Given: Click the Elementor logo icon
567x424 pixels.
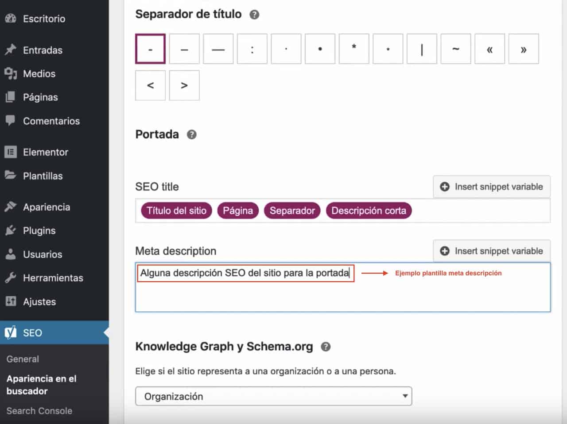Looking at the screenshot, I should (x=11, y=152).
